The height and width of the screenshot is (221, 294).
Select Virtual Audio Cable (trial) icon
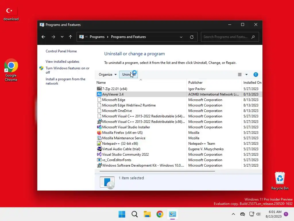coord(99,149)
